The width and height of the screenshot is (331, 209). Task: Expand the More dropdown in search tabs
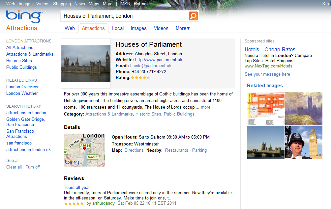click(183, 28)
